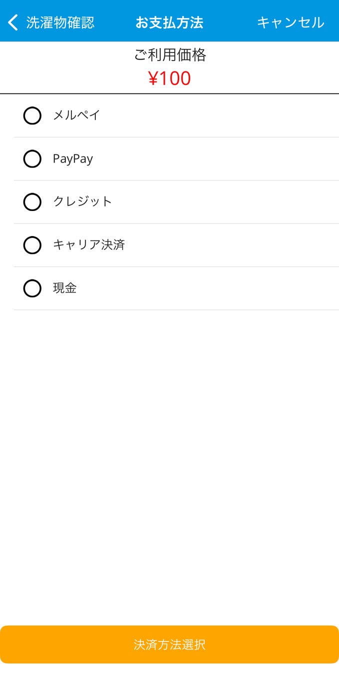Screen dimensions: 339x675
Task: Click the red ¥100 price amount
Action: pyautogui.click(x=169, y=78)
